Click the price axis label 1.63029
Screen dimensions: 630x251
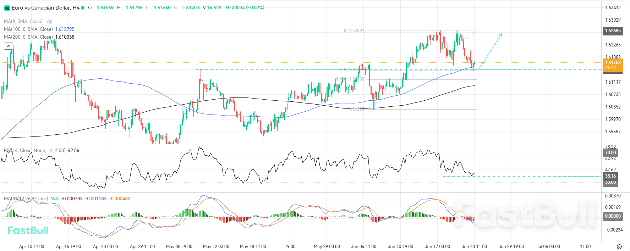613,20
